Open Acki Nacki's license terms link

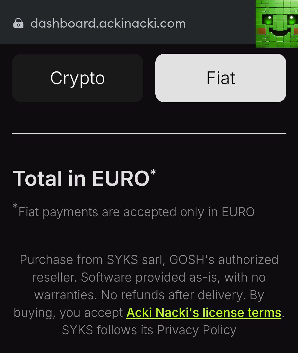click(204, 312)
